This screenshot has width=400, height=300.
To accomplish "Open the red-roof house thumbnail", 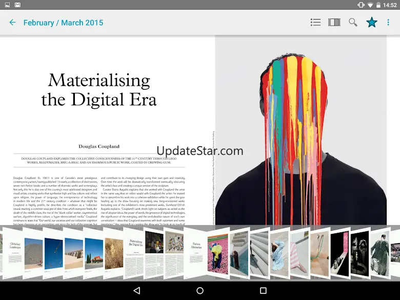I will point(93,253).
